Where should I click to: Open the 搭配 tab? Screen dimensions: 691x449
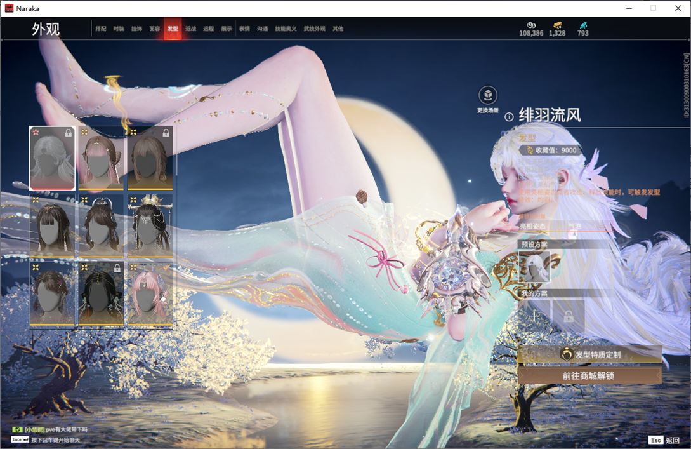point(101,29)
